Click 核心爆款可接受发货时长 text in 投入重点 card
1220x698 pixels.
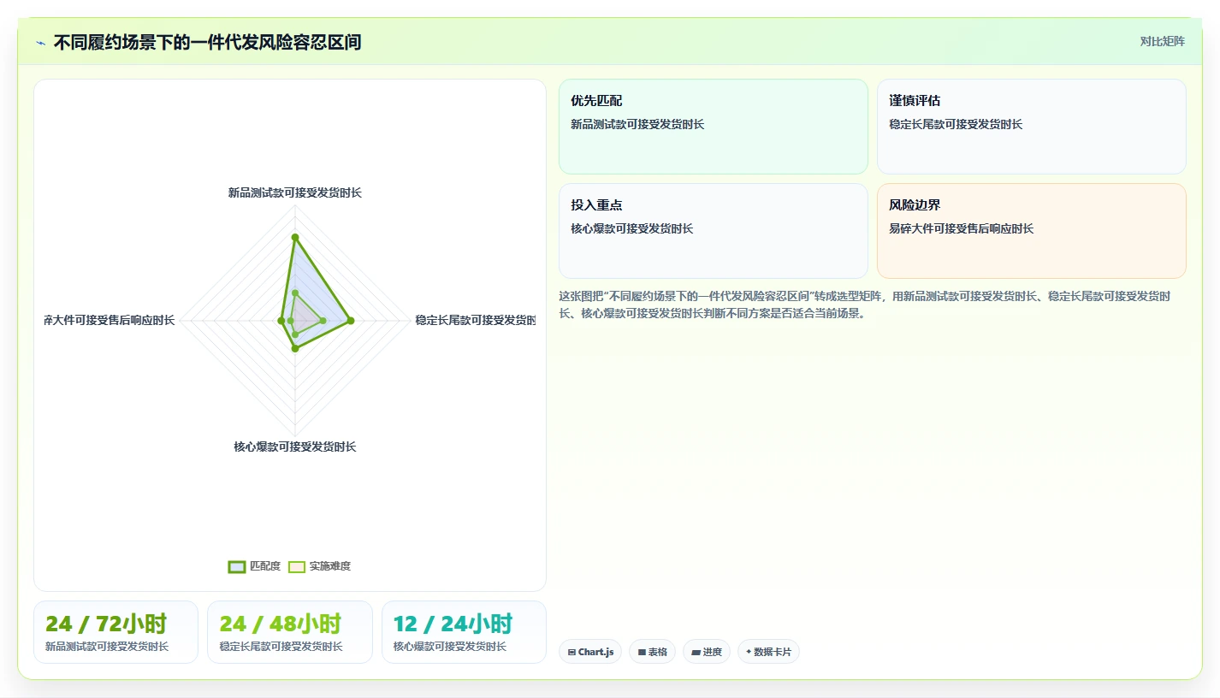(631, 228)
